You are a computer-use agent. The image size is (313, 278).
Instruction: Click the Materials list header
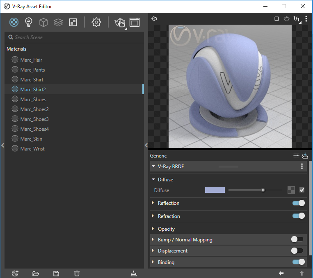pyautogui.click(x=16, y=49)
